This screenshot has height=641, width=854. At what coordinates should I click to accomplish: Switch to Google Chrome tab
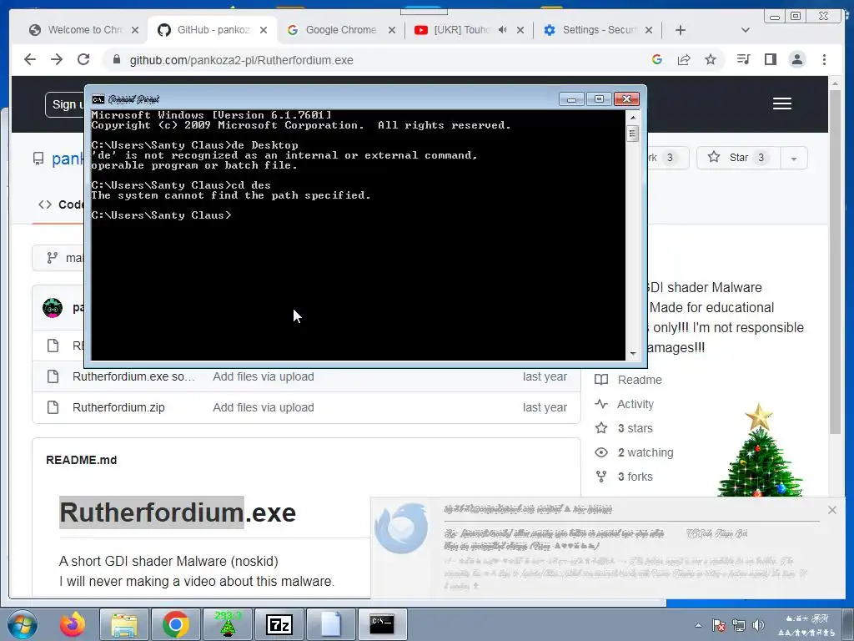(341, 30)
